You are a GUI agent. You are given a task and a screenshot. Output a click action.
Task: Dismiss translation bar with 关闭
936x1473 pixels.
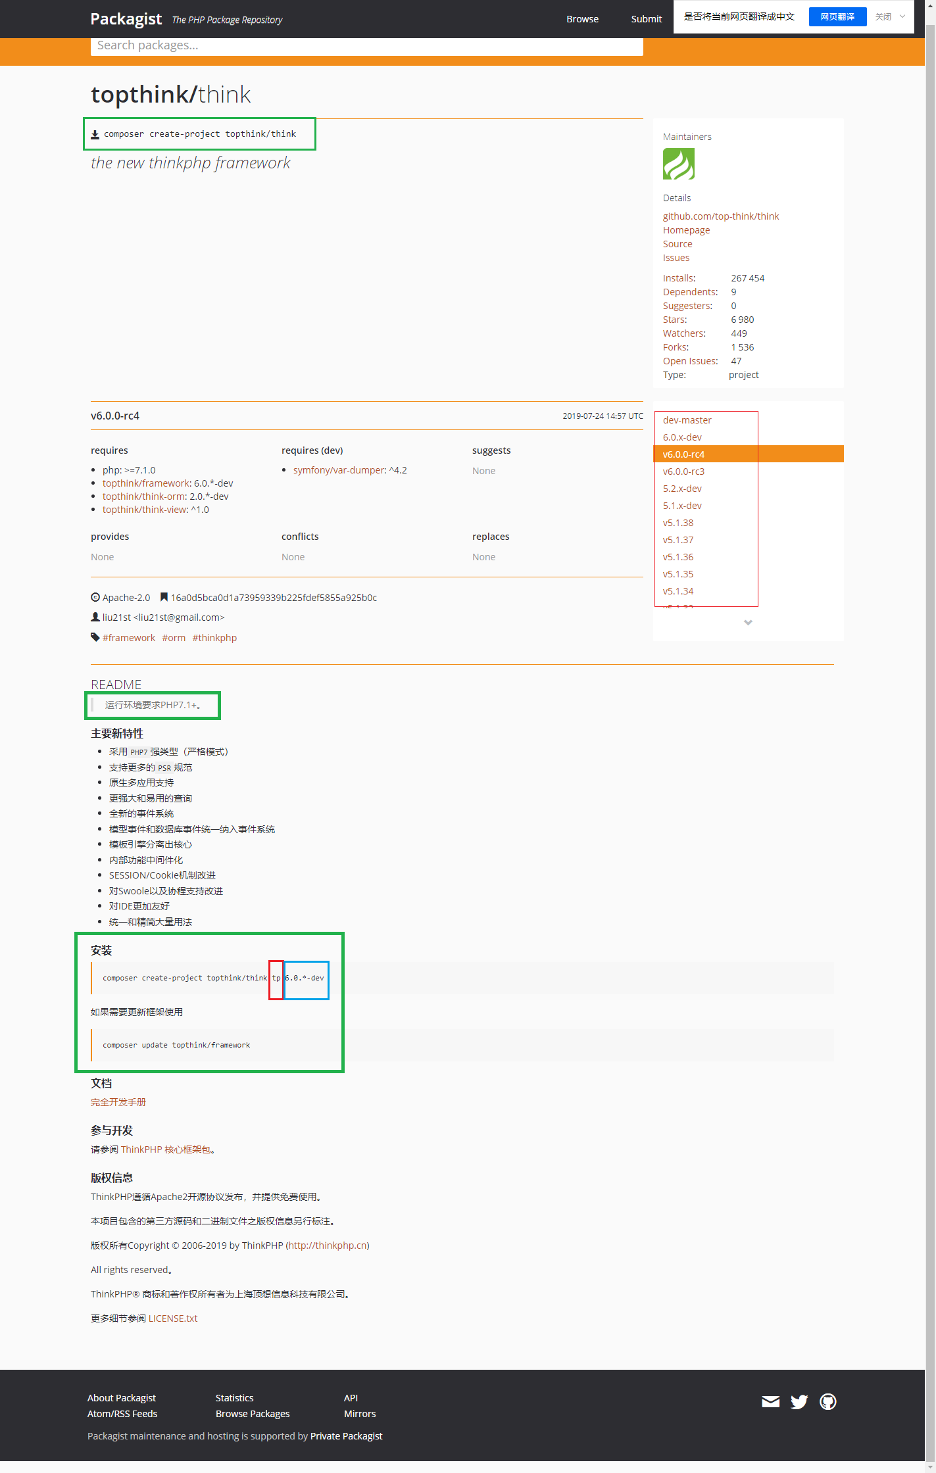point(883,16)
